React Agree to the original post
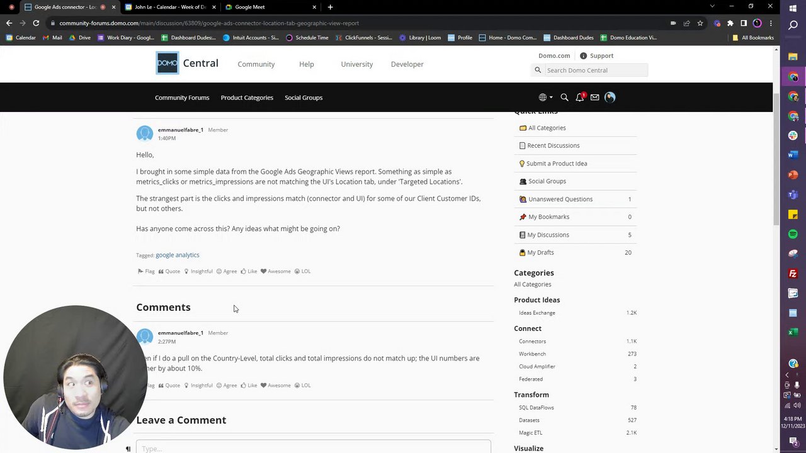Screen dimensions: 806x453 (227, 271)
